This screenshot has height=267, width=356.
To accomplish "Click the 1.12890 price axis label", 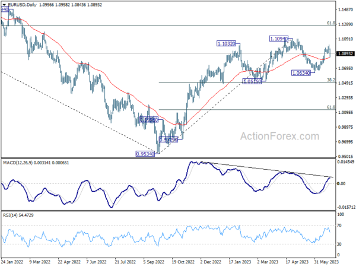I will (x=345, y=24).
